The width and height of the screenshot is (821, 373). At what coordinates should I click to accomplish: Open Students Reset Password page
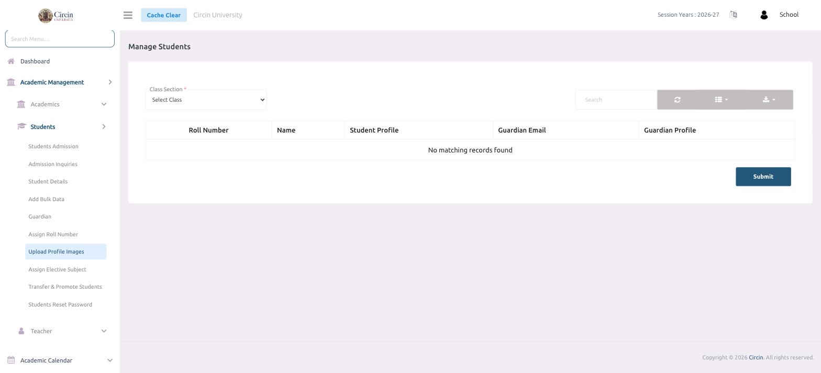(x=60, y=304)
